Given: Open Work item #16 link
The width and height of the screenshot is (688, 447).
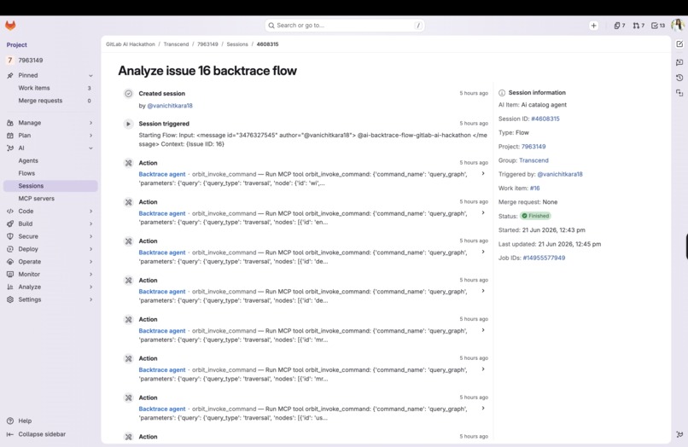Looking at the screenshot, I should 534,189.
